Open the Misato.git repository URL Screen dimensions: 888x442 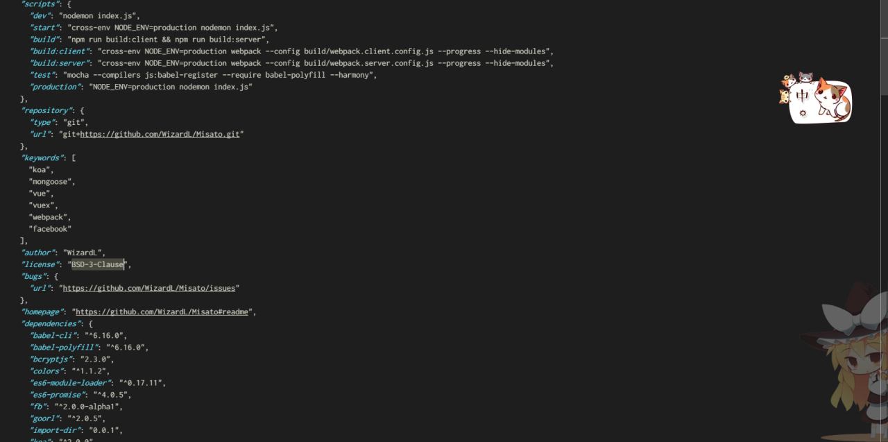(160, 134)
